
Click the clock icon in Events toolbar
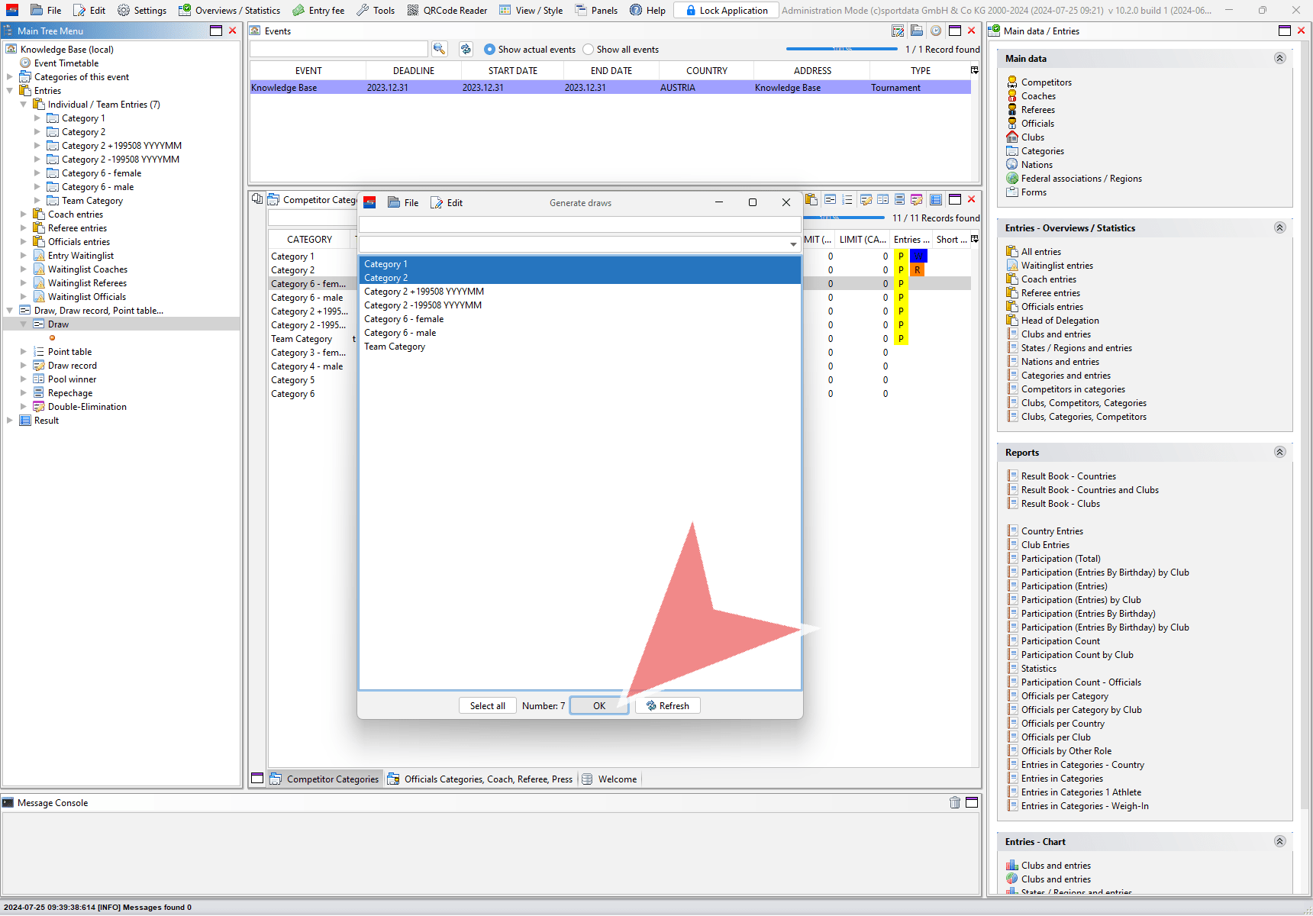point(935,31)
